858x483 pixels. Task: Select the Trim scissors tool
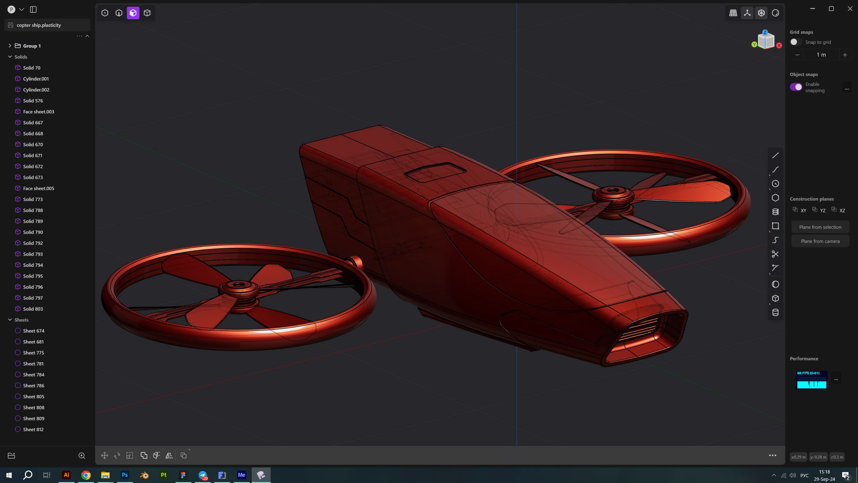(x=775, y=254)
